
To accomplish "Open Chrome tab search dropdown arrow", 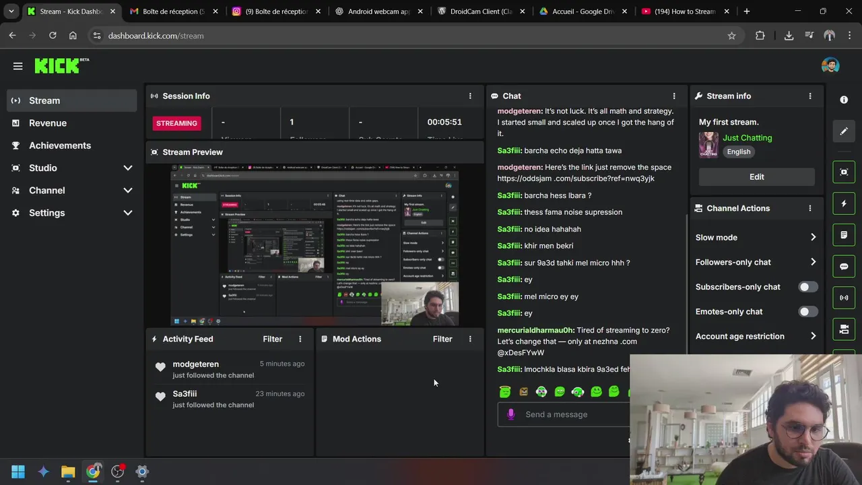I will [x=11, y=11].
